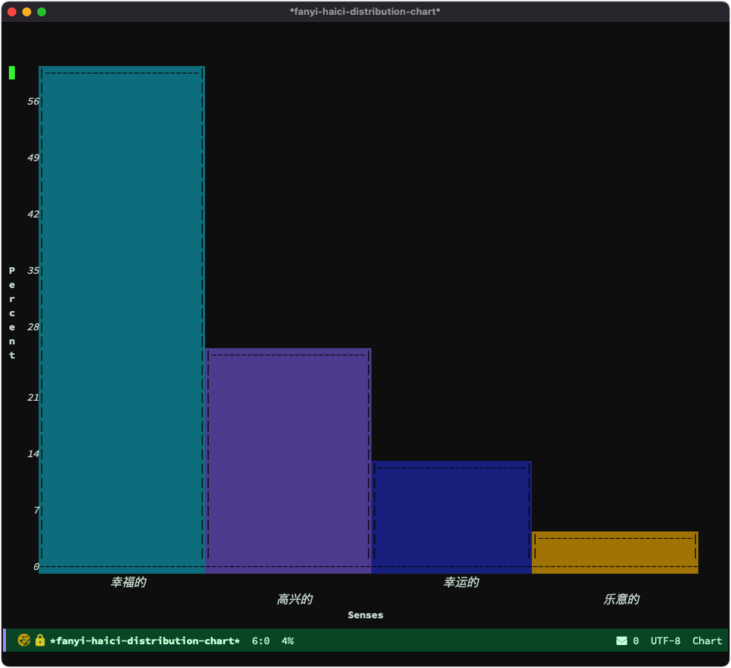731x668 pixels.
Task: Click the 49 y-axis tick label
Action: (x=33, y=157)
